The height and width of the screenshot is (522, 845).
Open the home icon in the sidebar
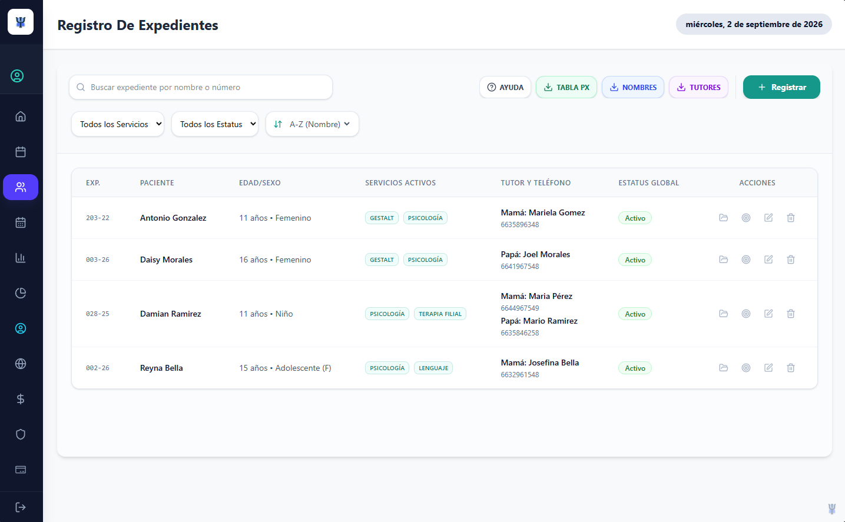point(21,117)
